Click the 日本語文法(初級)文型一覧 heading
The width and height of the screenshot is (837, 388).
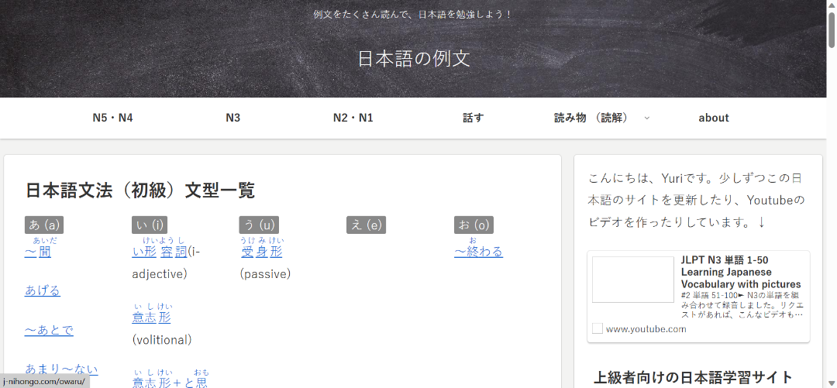pos(140,191)
